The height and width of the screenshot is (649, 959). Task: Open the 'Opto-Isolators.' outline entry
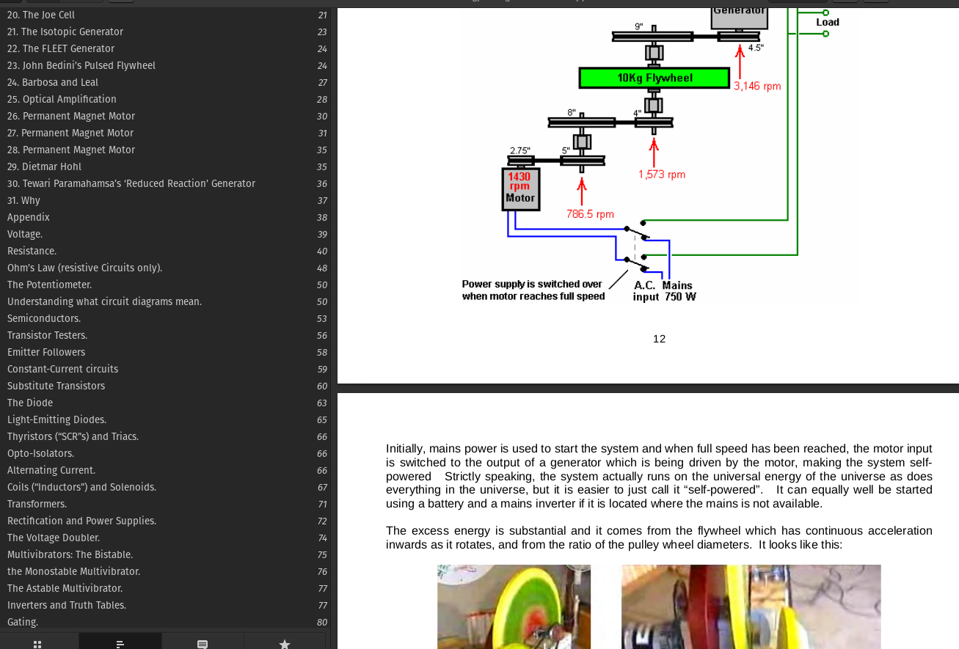(x=40, y=453)
